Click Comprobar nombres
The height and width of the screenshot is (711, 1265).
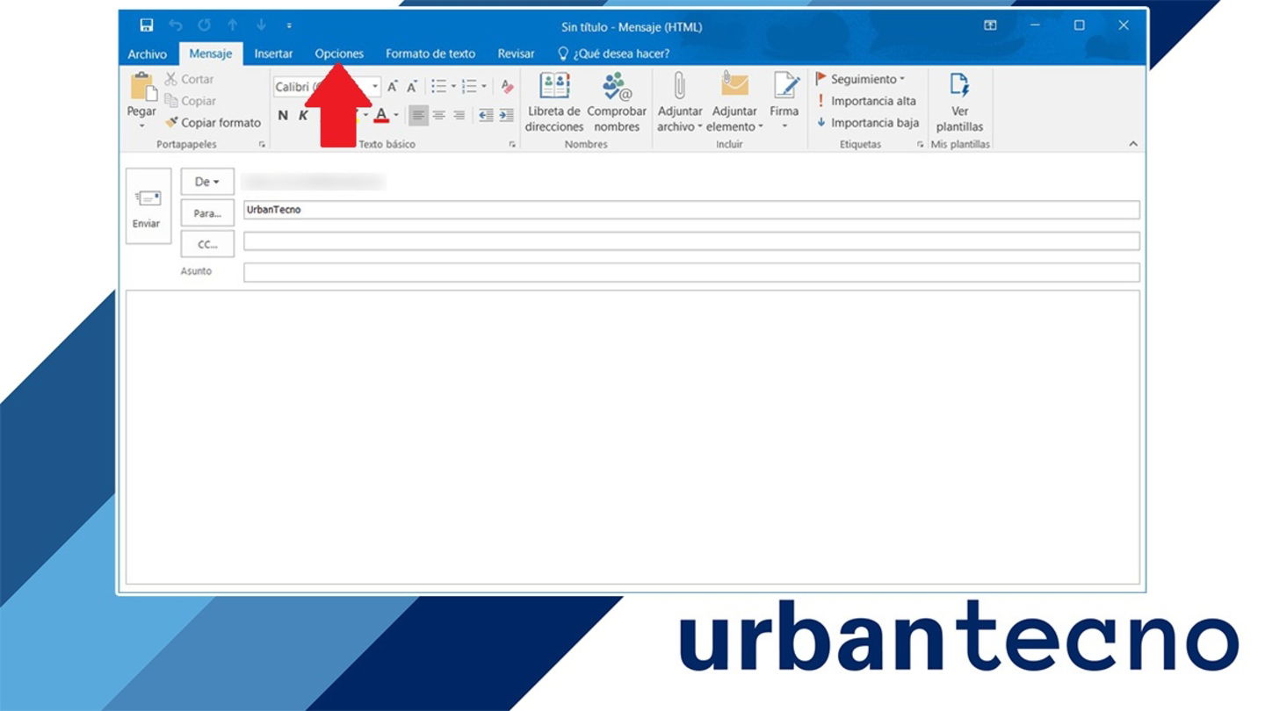[x=617, y=102]
